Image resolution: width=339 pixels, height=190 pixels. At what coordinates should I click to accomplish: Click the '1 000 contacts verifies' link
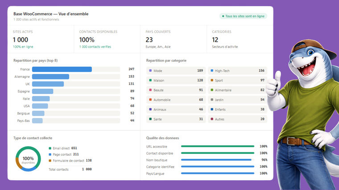coord(95,47)
